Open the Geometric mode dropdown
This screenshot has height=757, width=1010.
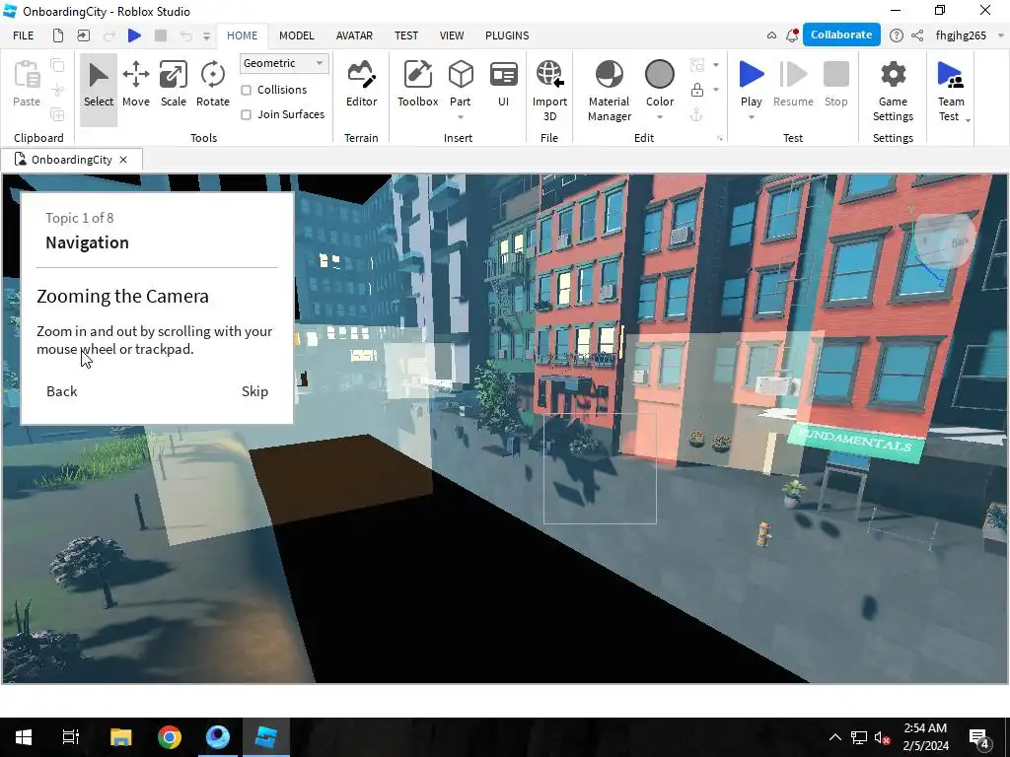coord(283,63)
